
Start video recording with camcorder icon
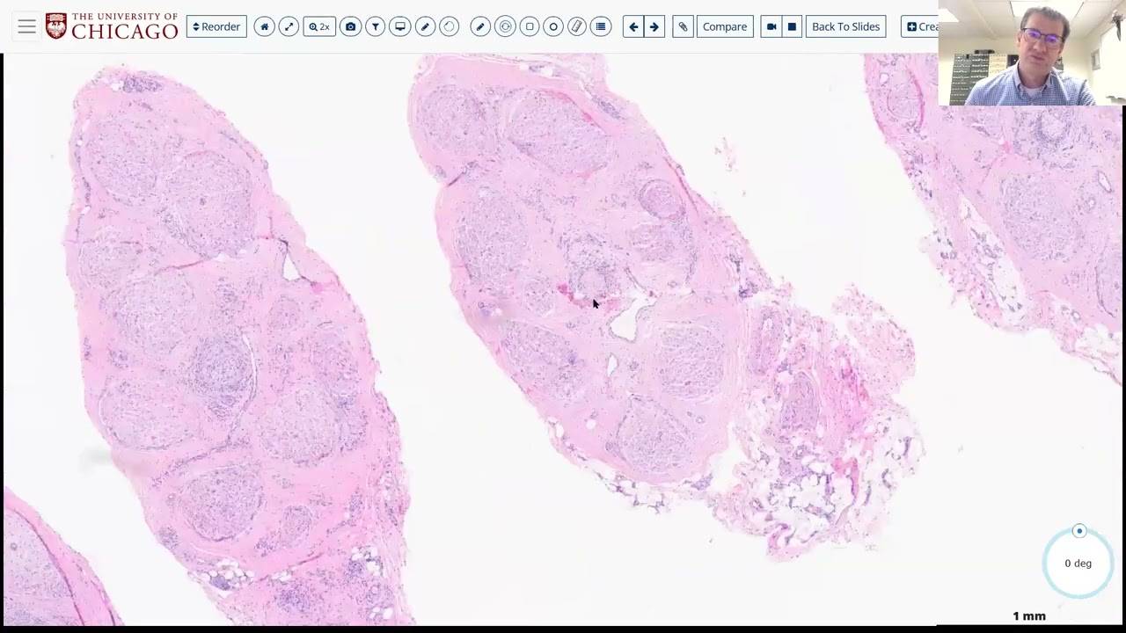point(771,26)
